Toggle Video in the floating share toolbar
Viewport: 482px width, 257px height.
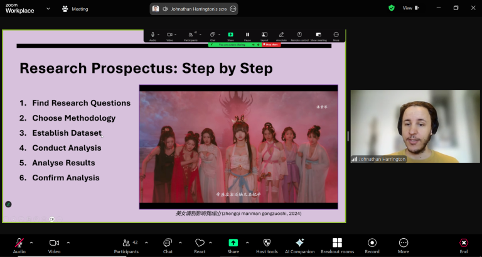(169, 36)
